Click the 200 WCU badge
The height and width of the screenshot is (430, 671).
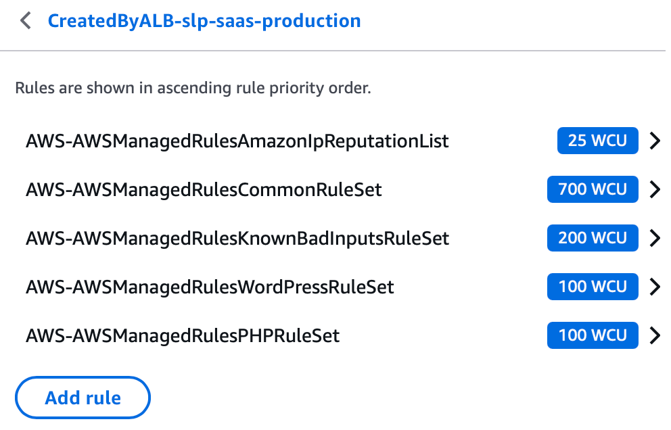593,238
